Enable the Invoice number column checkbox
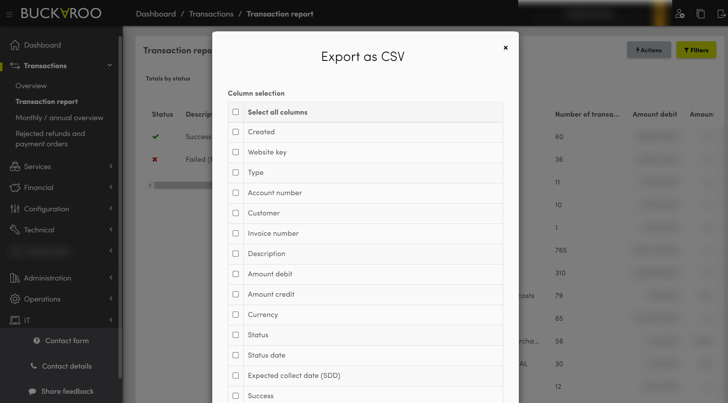The height and width of the screenshot is (403, 728). pyautogui.click(x=235, y=233)
